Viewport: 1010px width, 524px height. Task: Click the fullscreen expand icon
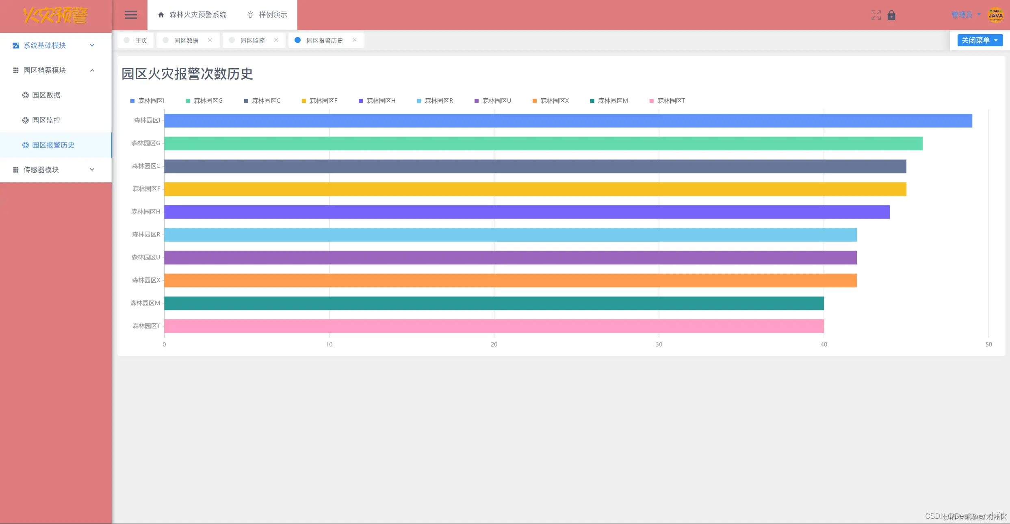tap(876, 15)
